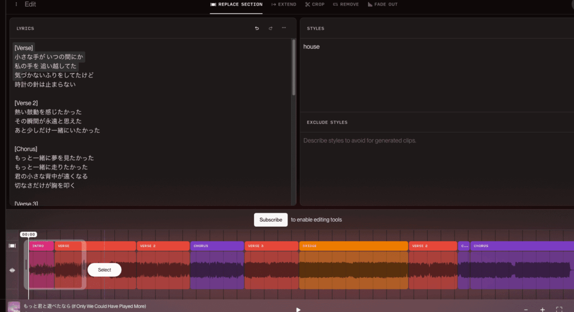This screenshot has height=312, width=574.
Task: Select the short C... section label
Action: (x=464, y=246)
